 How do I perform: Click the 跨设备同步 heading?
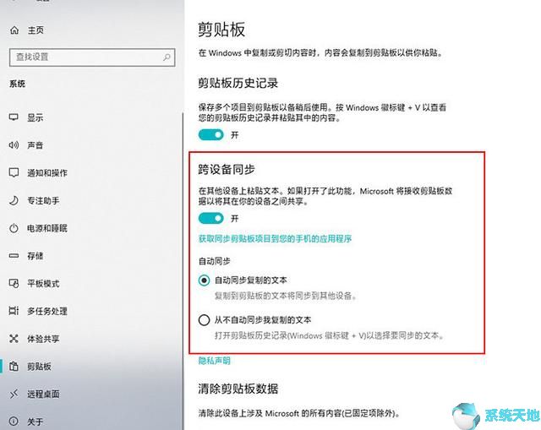[x=227, y=169]
